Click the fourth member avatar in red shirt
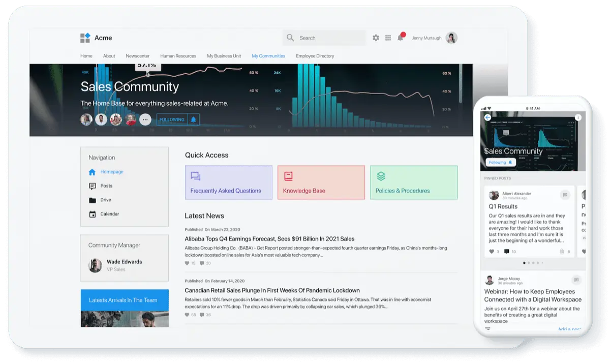Screen dimensions: 610x364 (131, 119)
